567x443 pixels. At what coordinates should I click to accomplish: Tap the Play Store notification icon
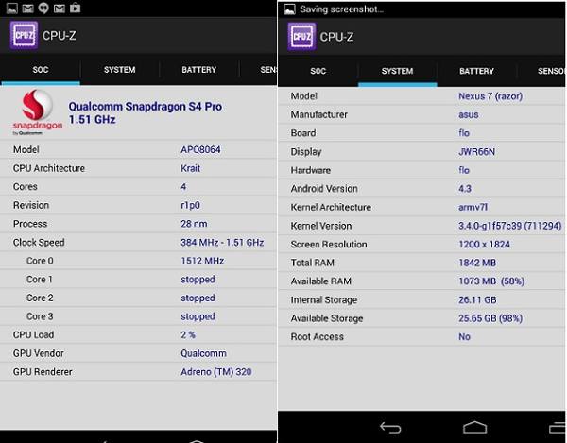[73, 9]
